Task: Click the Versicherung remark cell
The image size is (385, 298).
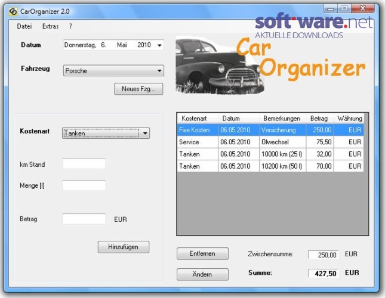Action: click(282, 130)
